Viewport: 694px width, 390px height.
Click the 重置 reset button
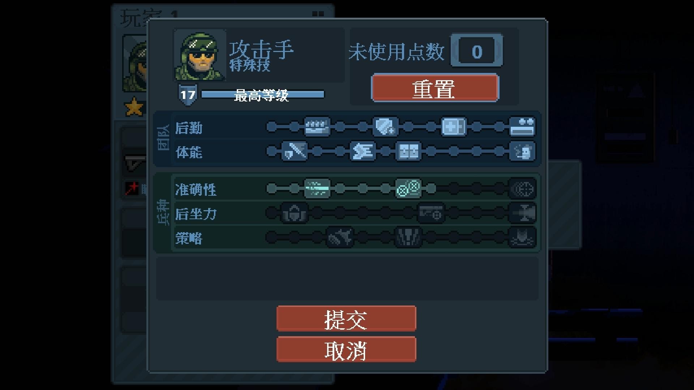[x=435, y=88]
